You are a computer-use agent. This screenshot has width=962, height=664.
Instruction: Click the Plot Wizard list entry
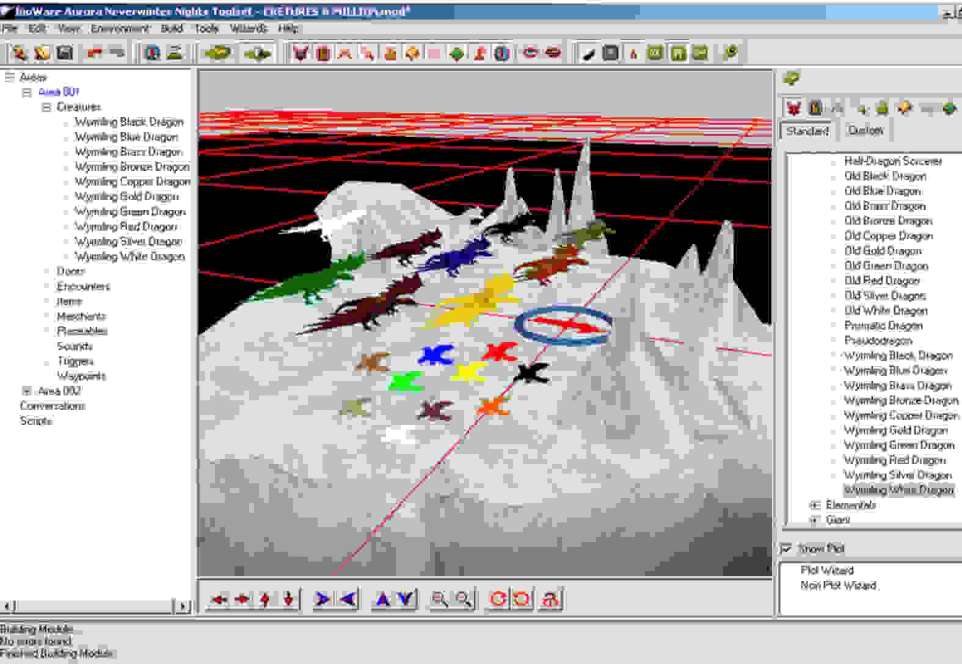827,570
